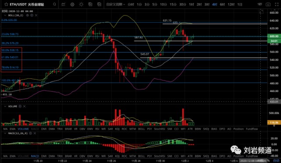
Task: Open MACD(12,26,9) settings gear
Action: point(30,133)
